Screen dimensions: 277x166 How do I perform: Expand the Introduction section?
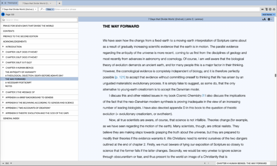click(3, 47)
